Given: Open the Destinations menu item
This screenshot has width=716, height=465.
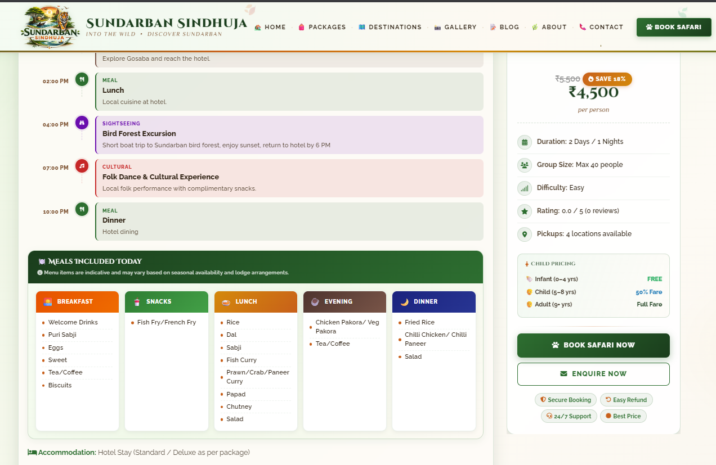Looking at the screenshot, I should [390, 27].
